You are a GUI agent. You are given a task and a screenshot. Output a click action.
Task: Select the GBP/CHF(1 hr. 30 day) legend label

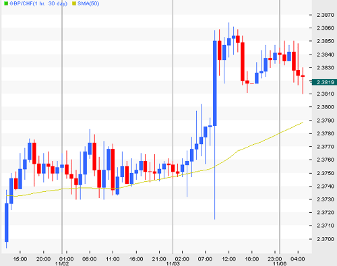(x=38, y=3)
